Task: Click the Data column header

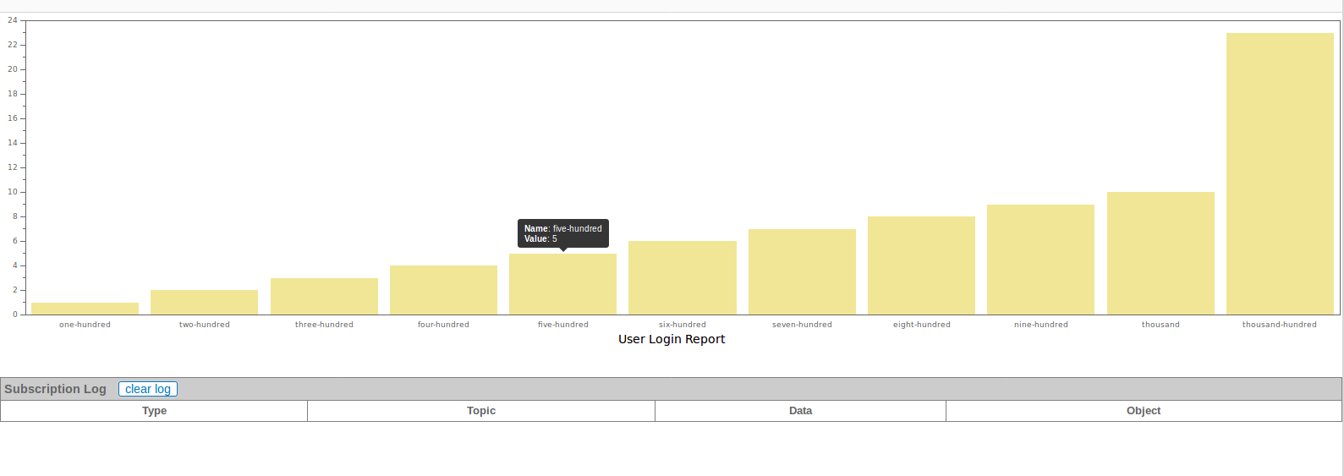Action: coord(800,411)
